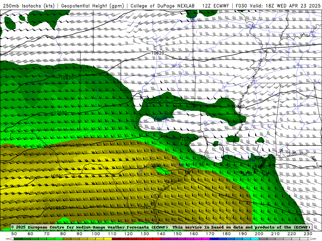Image resolution: width=322 pixels, height=241 pixels.
Task: Click the "110" value on the color scale
Action: point(112,234)
